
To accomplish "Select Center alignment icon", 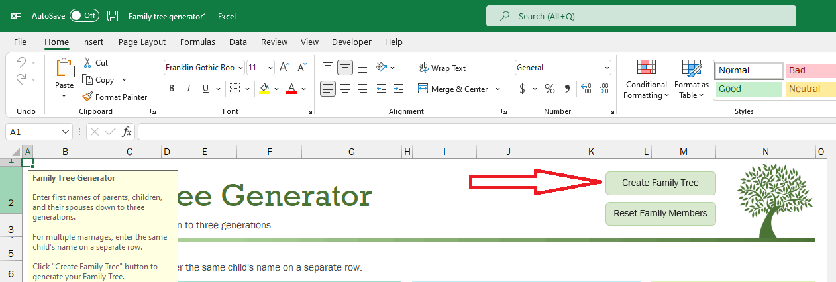I will click(344, 89).
